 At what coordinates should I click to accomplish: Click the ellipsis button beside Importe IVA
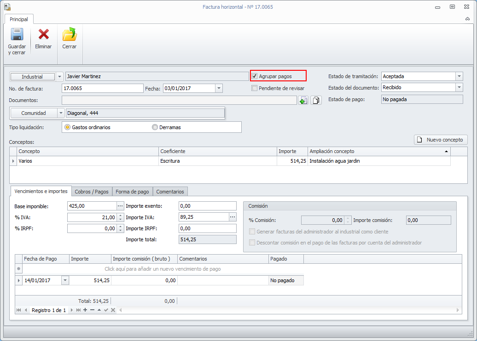233,217
